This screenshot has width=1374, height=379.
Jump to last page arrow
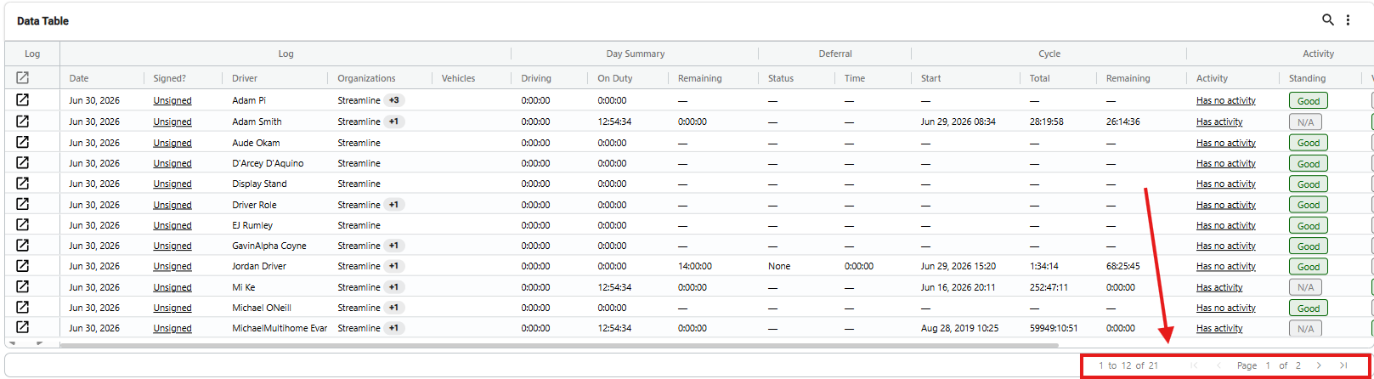click(1343, 365)
